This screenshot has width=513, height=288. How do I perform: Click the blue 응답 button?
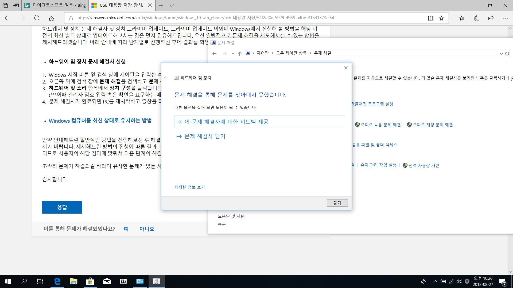(62, 207)
